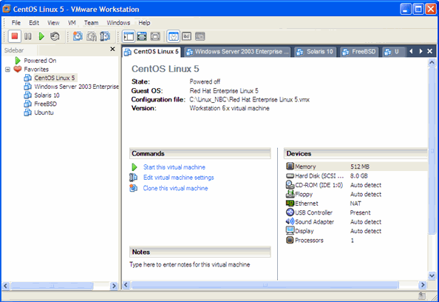Select Solaris 10 in the sidebar
Viewport: 439px width, 302px height.
pos(47,95)
